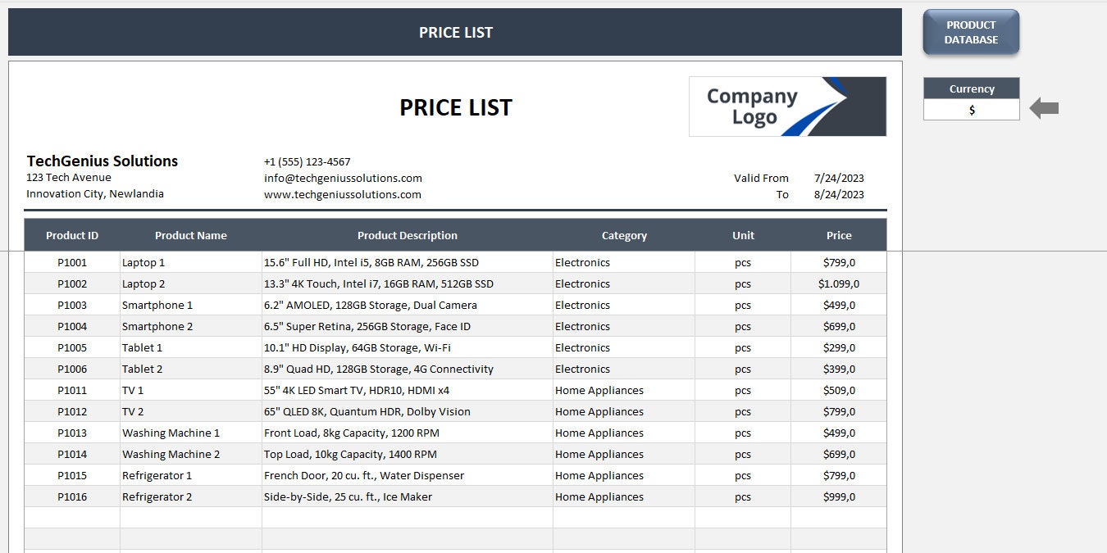
Task: Click the Currency label above the $ cell
Action: pyautogui.click(x=972, y=88)
